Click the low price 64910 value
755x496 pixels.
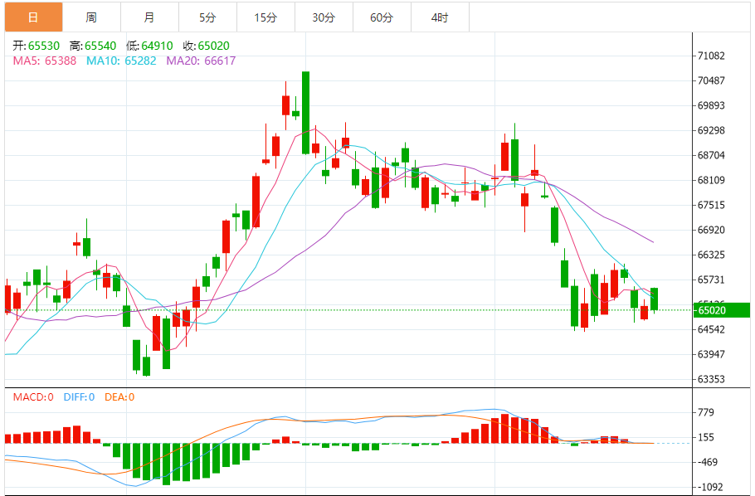[x=157, y=46]
